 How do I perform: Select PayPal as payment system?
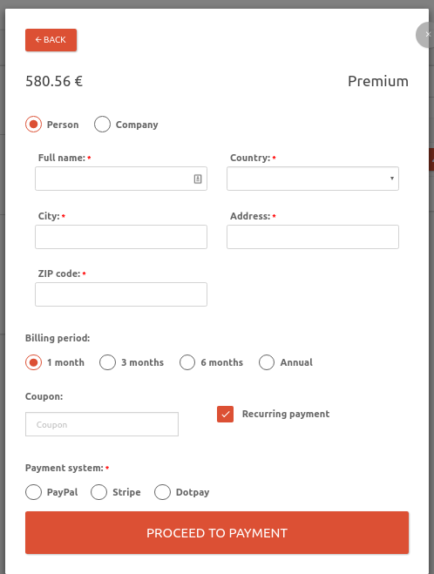click(33, 492)
